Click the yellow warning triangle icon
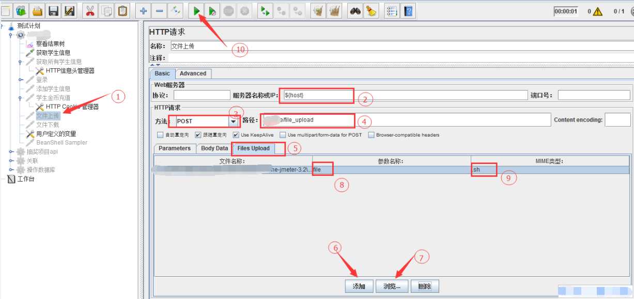 [597, 11]
